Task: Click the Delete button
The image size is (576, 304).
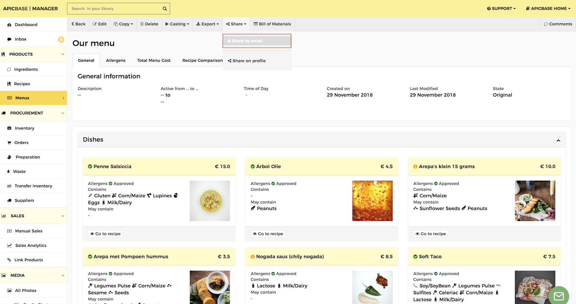Action: coord(149,24)
